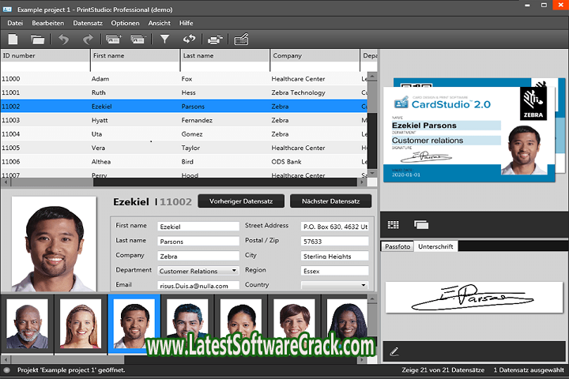This screenshot has width=569, height=379.
Task: Sort by ID number column header
Action: pos(45,55)
